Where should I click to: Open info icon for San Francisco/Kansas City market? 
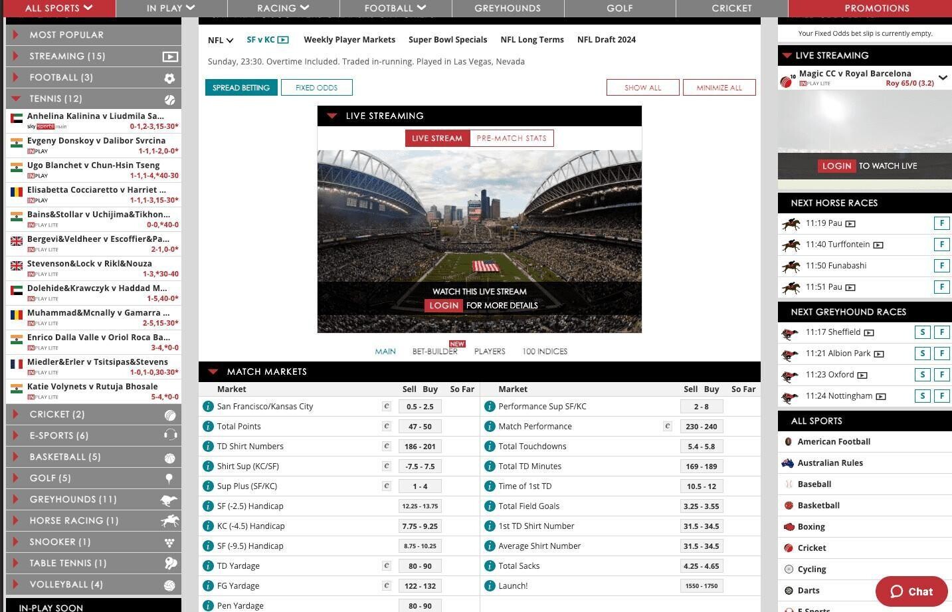[x=208, y=406]
